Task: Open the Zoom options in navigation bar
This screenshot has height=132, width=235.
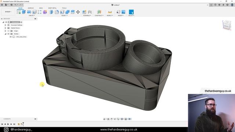Action: (x=118, y=119)
